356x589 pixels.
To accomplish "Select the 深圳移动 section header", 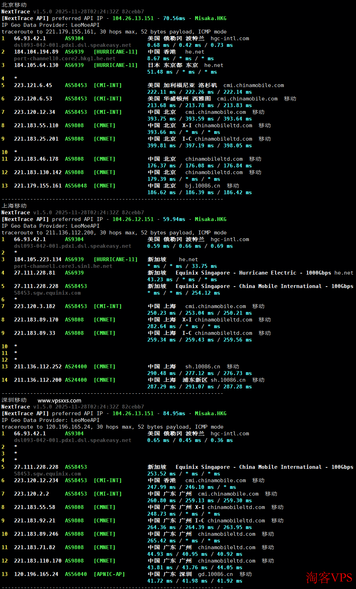I will pos(14,400).
